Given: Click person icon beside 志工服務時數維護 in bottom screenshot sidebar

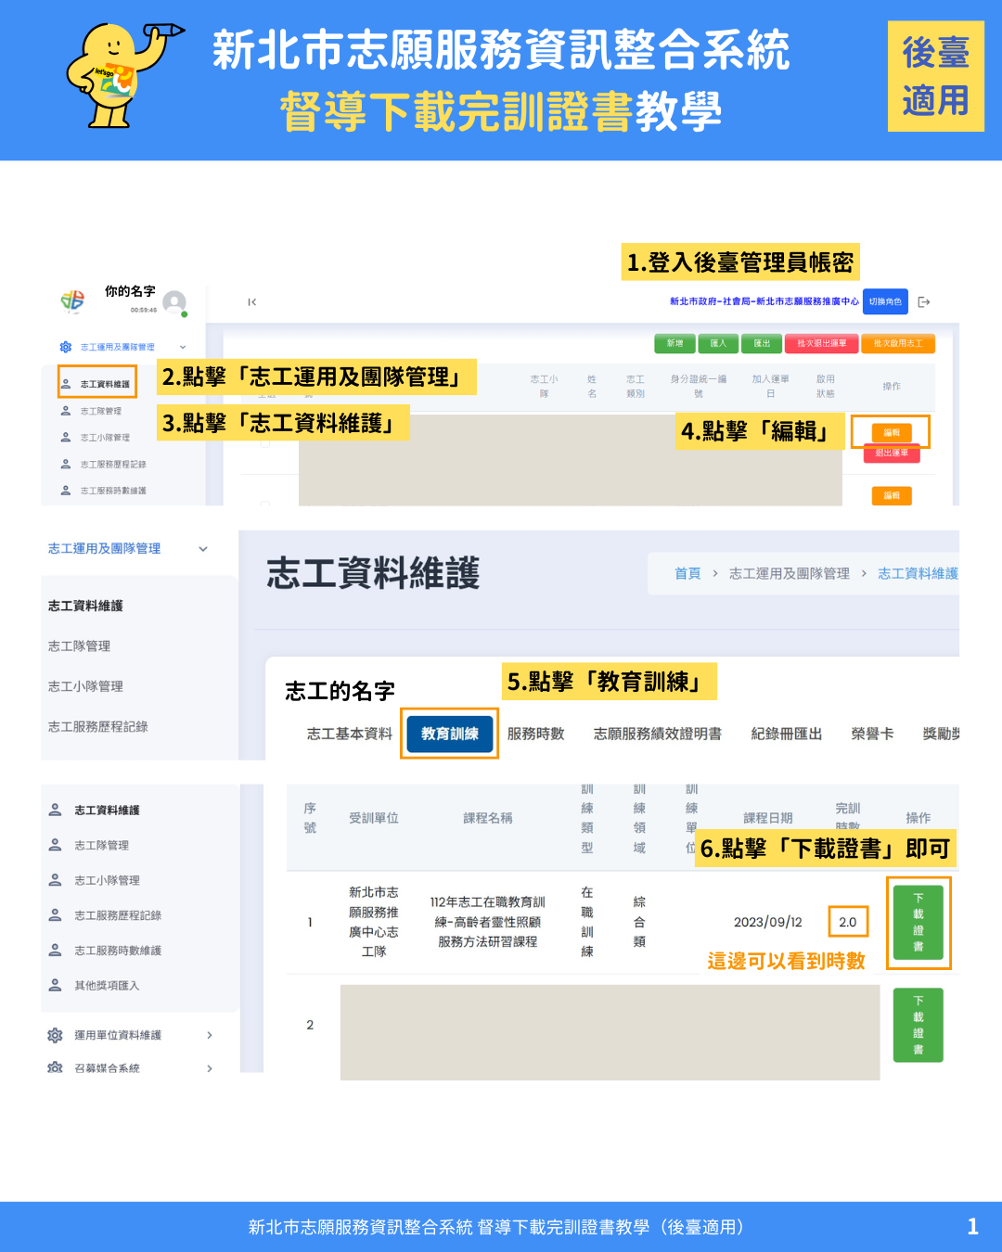Looking at the screenshot, I should (x=55, y=951).
